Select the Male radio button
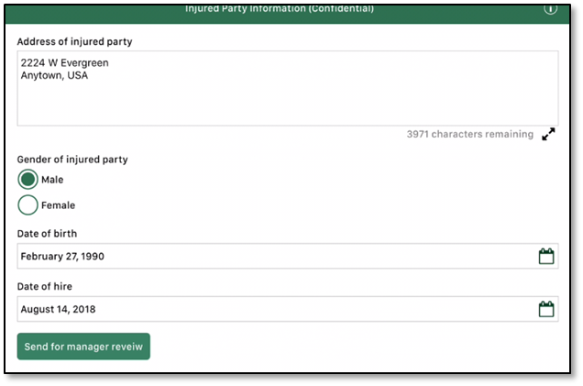The height and width of the screenshot is (386, 583). 27,180
